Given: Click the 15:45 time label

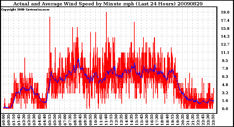Looking at the screenshot, I should (x=142, y=120).
